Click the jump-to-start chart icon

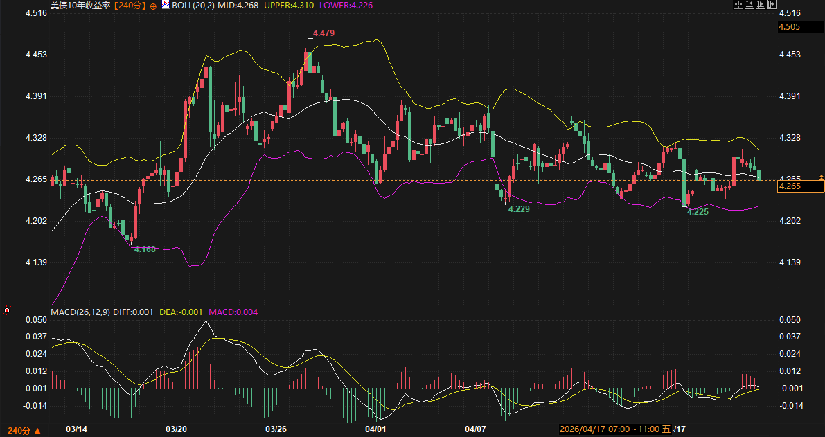[749, 4]
